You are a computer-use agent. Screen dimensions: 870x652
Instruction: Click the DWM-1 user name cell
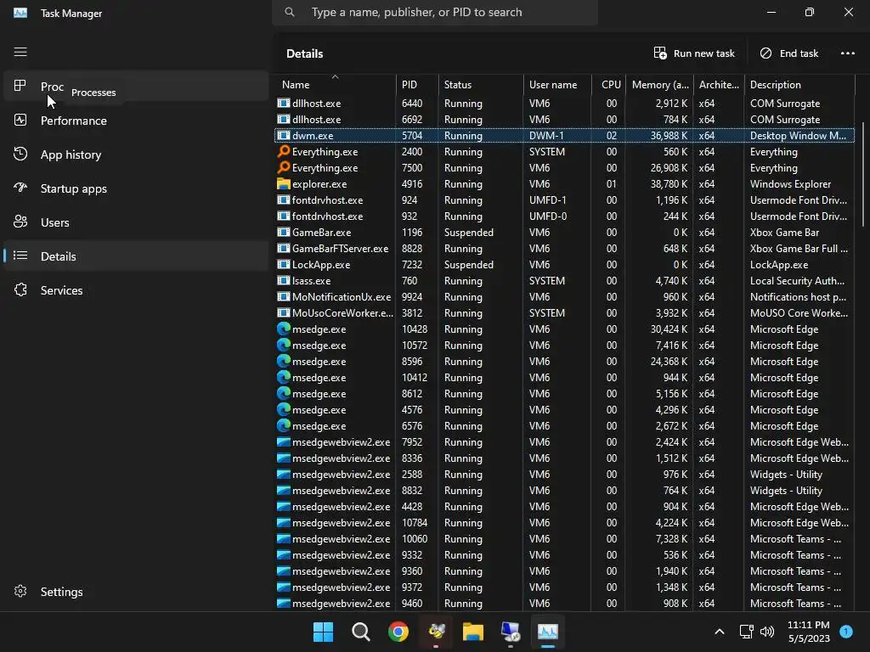(x=546, y=135)
